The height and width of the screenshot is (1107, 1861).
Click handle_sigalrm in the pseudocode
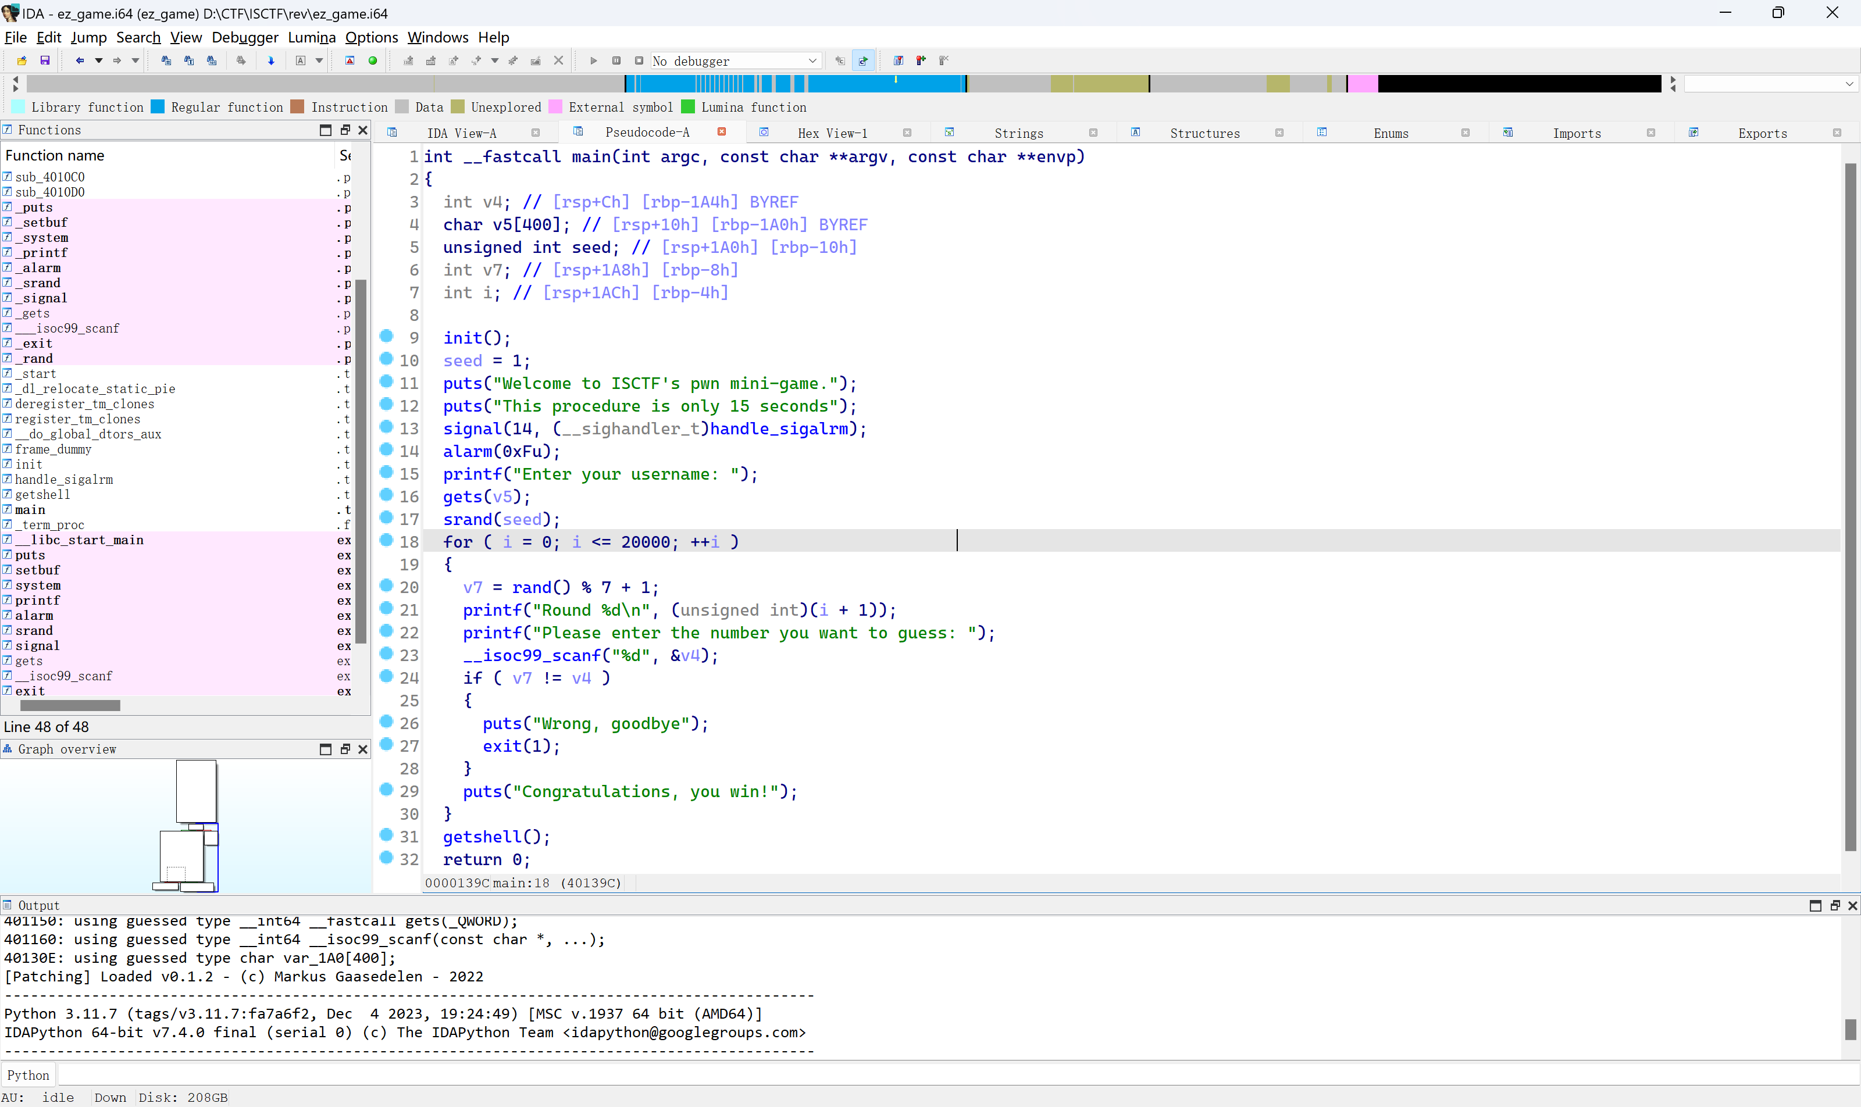(x=779, y=429)
